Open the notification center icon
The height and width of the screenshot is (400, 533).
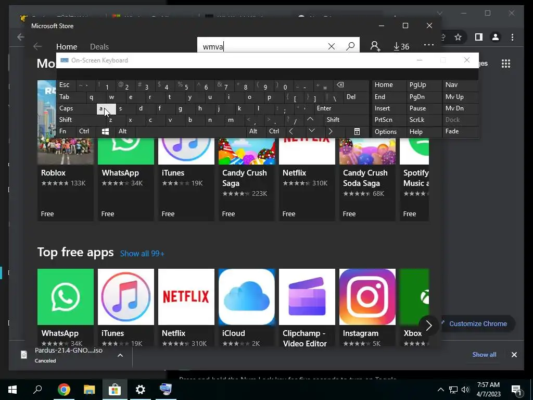[x=516, y=390]
